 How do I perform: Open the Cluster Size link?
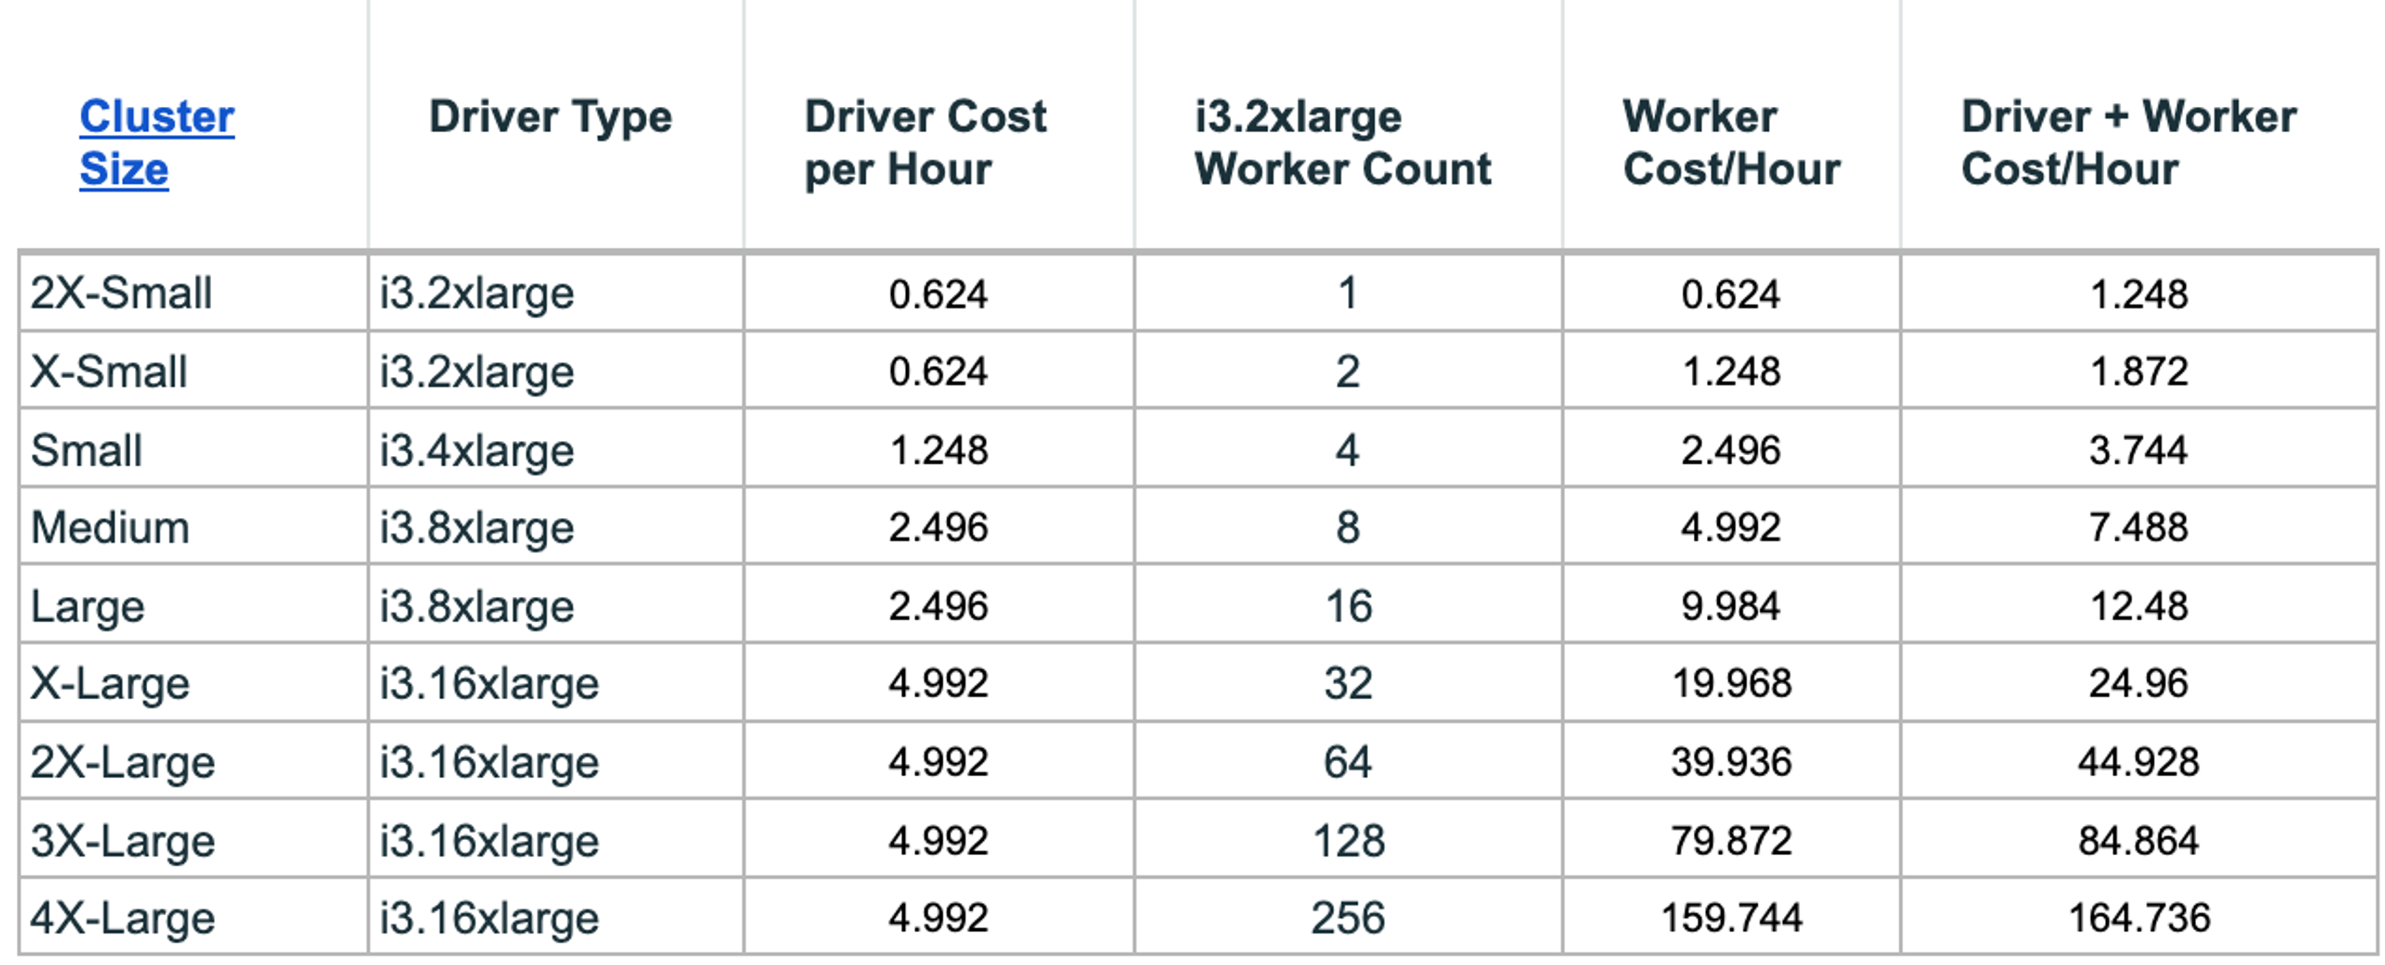(x=157, y=143)
